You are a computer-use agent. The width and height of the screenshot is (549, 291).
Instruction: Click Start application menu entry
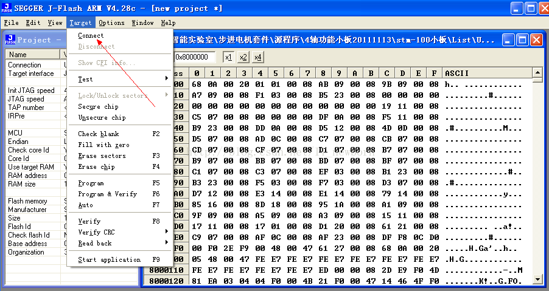point(109,259)
